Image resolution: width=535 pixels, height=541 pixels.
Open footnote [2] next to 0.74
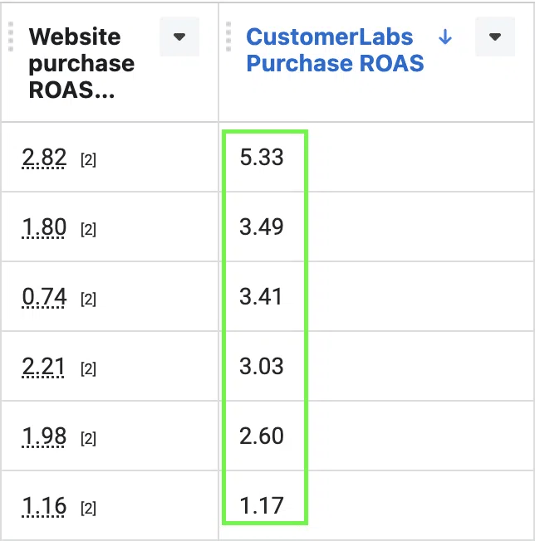[x=88, y=300]
